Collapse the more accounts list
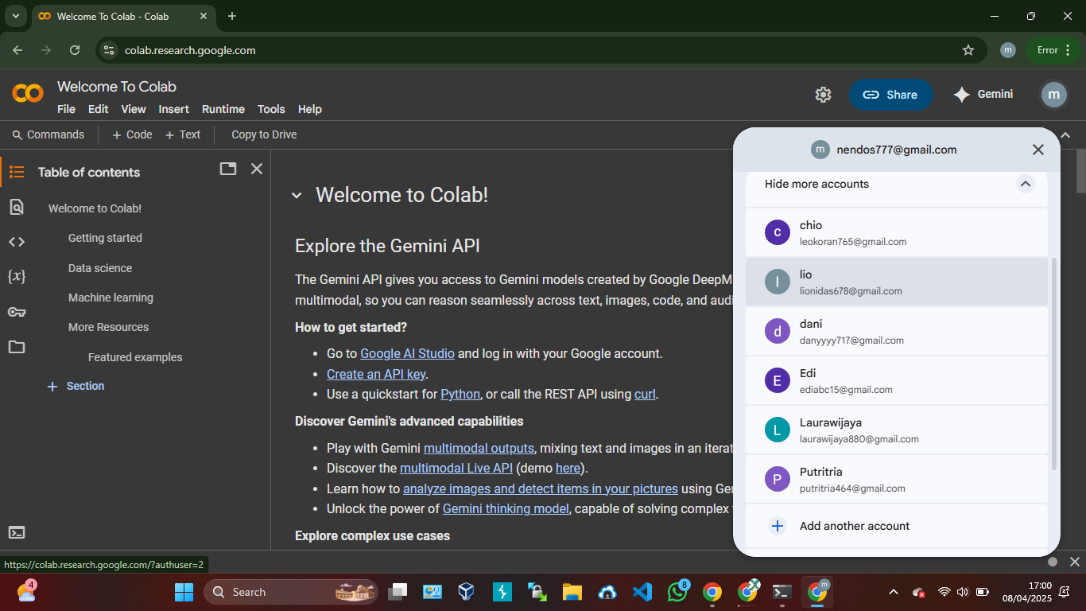 tap(1026, 184)
